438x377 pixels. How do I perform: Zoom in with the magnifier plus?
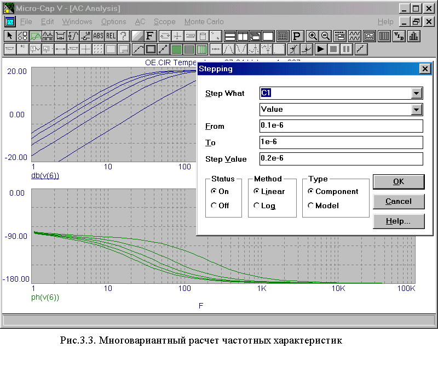pos(312,36)
